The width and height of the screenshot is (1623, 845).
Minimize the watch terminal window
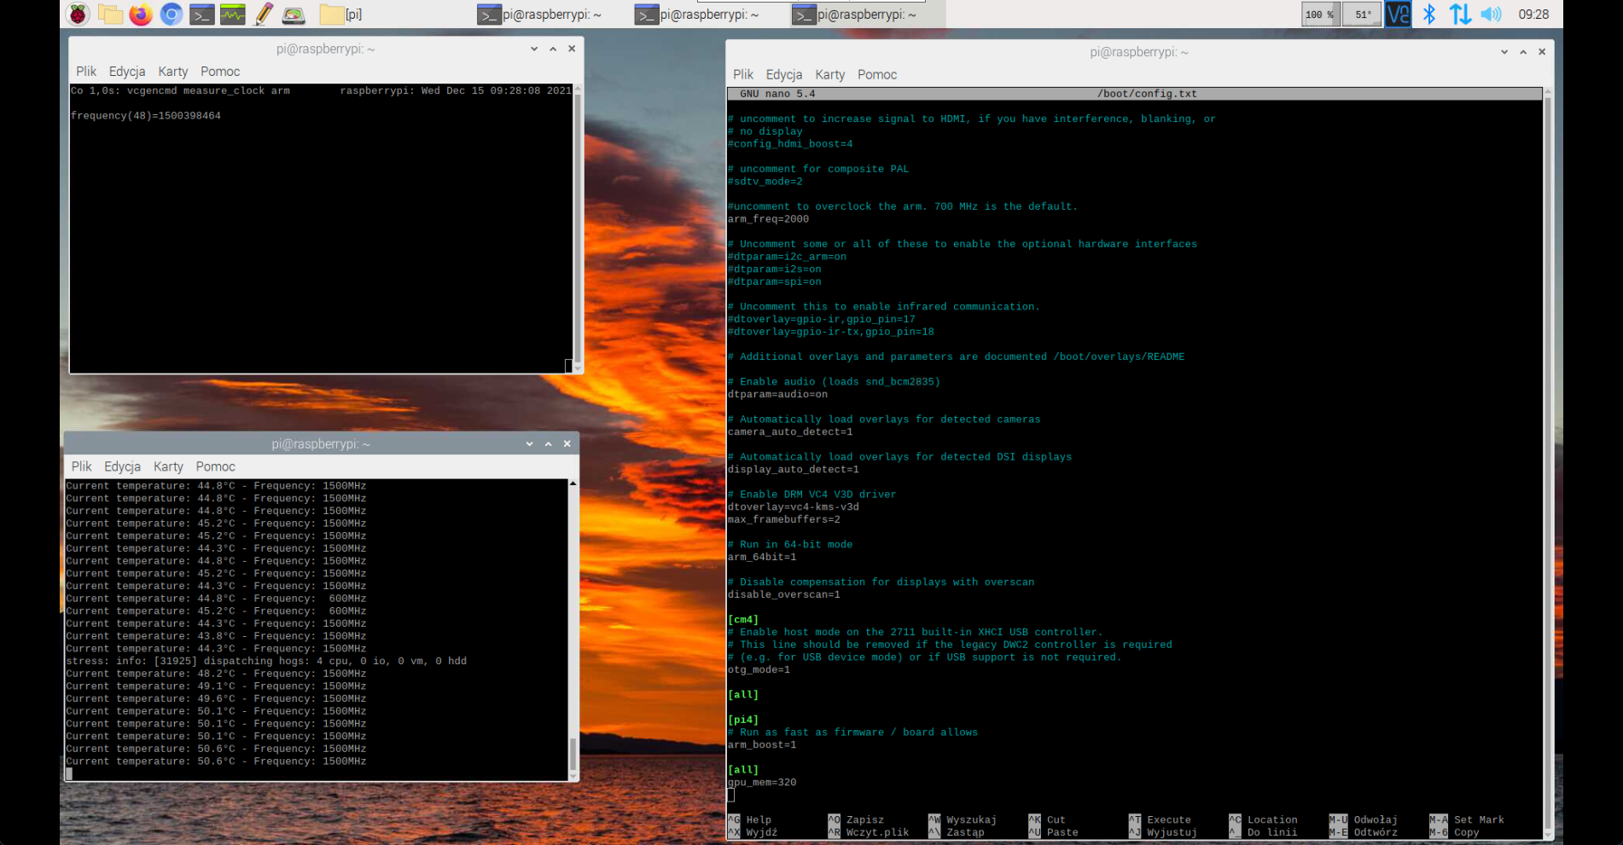pos(534,49)
